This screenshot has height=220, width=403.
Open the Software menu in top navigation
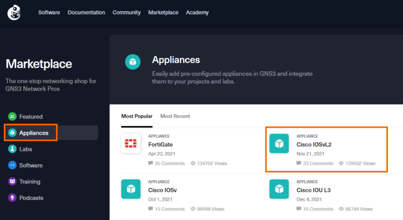49,13
